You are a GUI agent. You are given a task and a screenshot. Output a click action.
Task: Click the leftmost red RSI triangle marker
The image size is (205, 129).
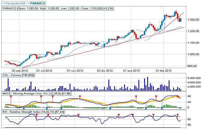tap(37, 115)
